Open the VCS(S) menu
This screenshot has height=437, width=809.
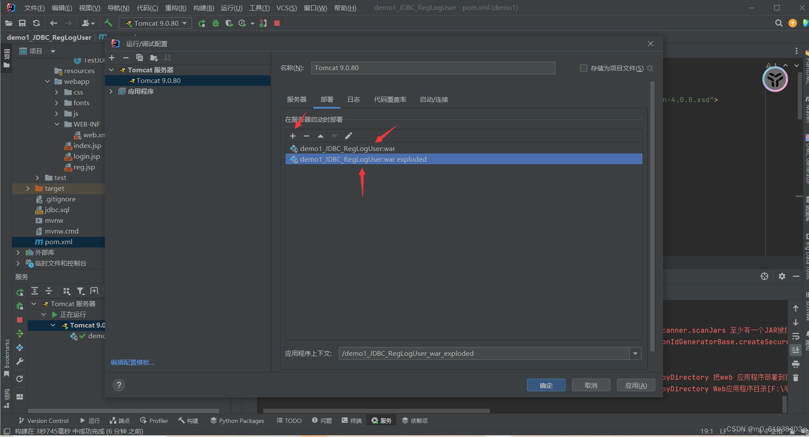point(287,8)
